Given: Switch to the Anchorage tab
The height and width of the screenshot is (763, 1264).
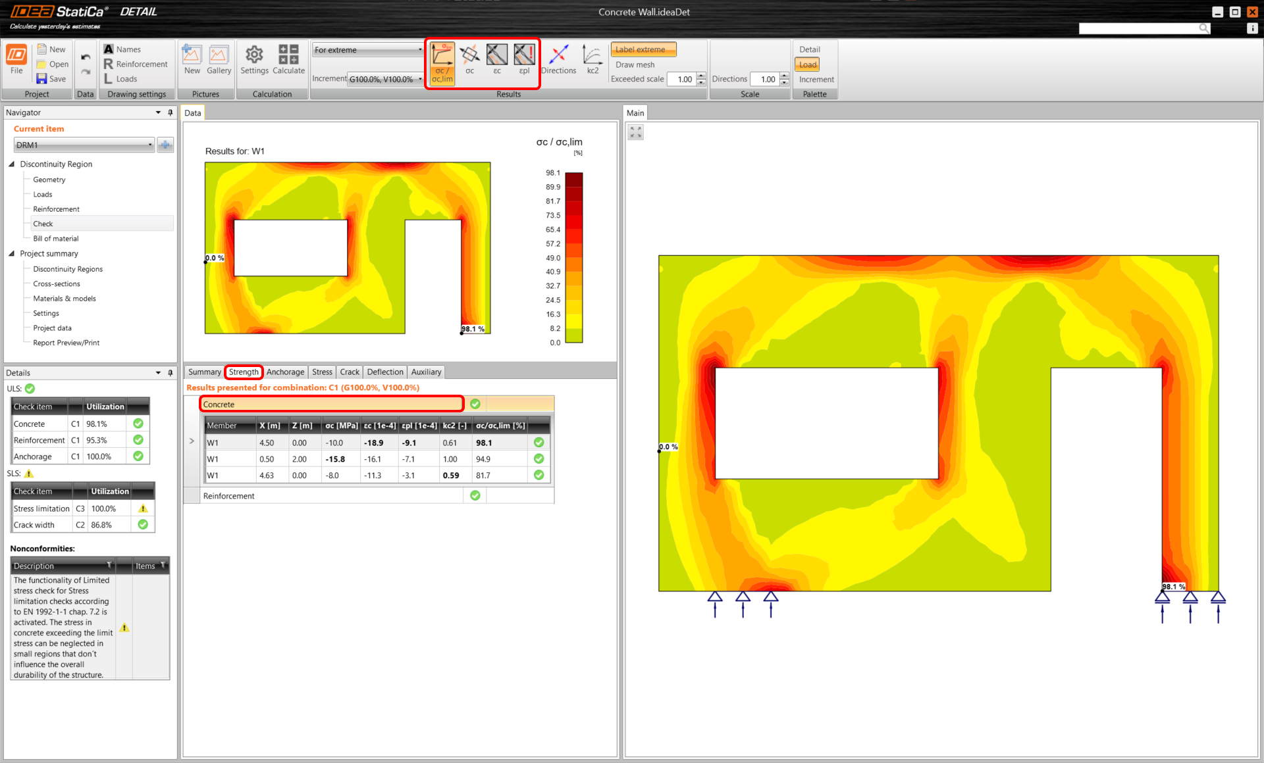Looking at the screenshot, I should click(x=285, y=372).
